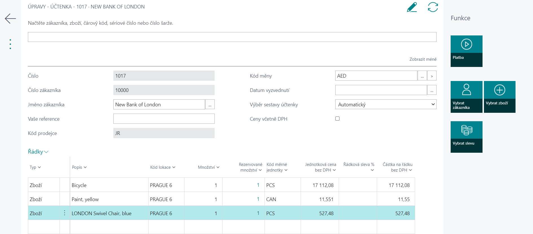The height and width of the screenshot is (234, 533).
Task: Click the Vaše reference input field
Action: coord(164,119)
